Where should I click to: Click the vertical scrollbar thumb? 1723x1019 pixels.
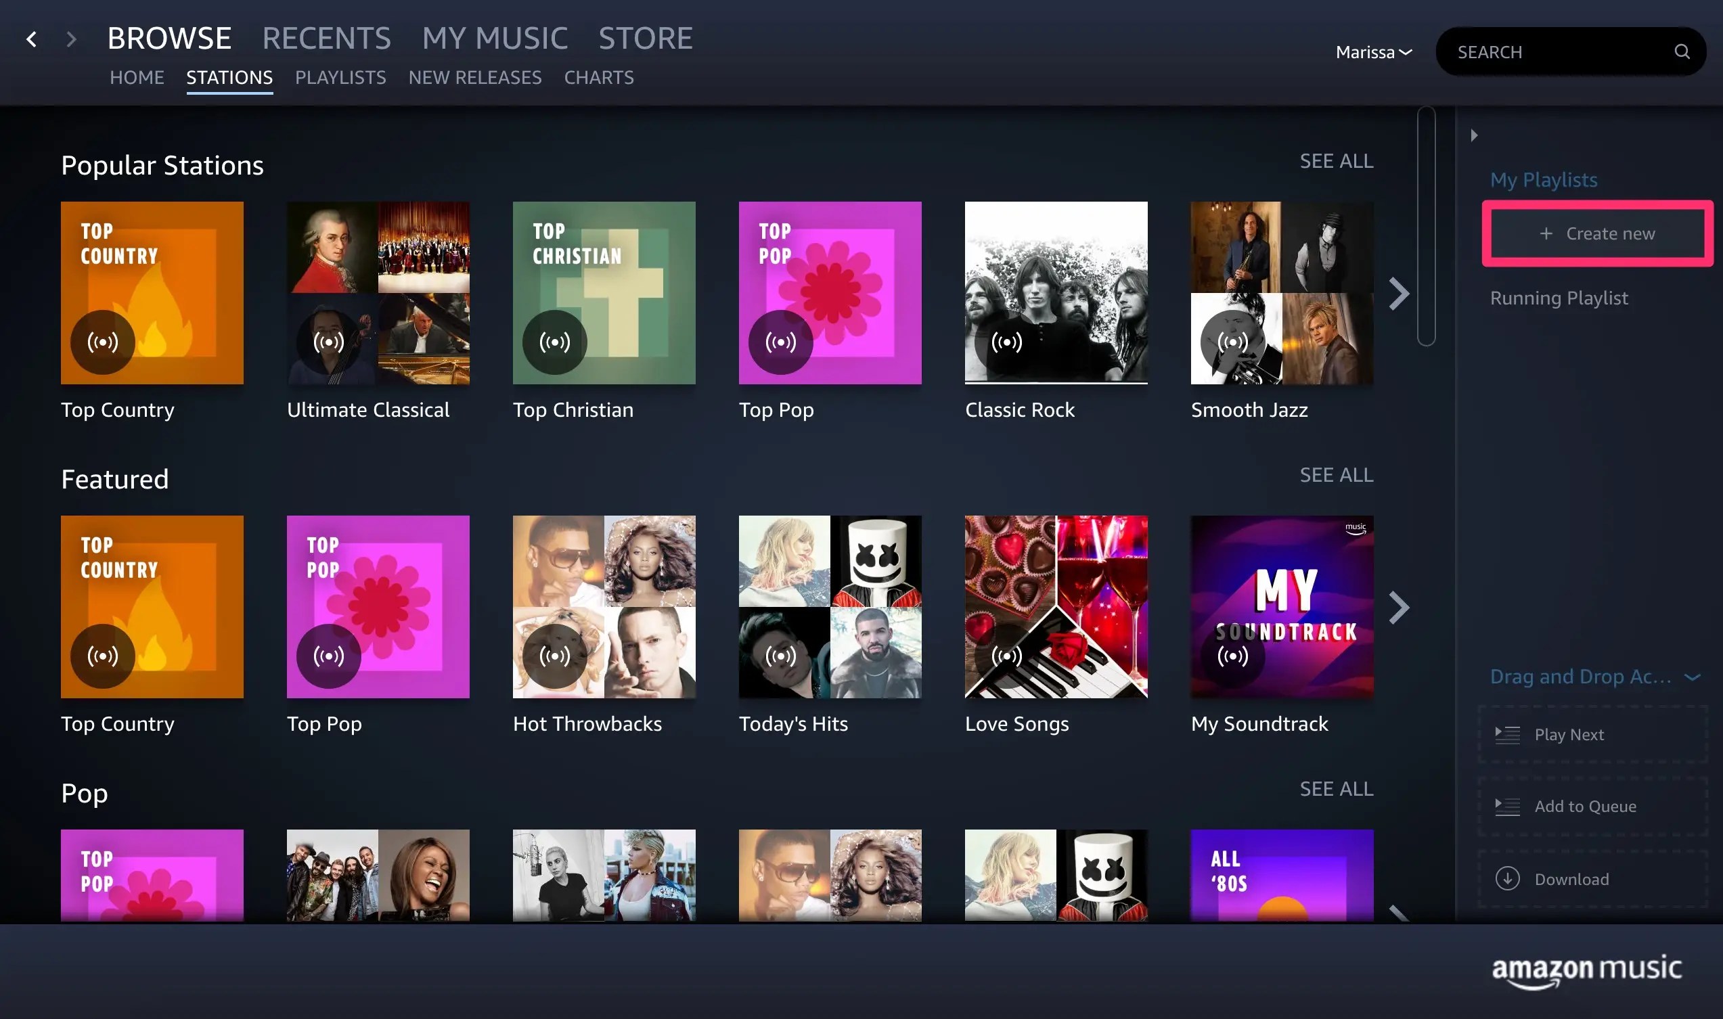pyautogui.click(x=1426, y=226)
